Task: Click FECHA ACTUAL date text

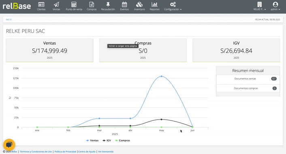Action: (267, 19)
